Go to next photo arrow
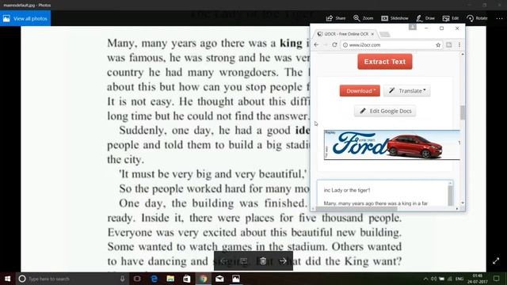This screenshot has width=507, height=285. tap(283, 261)
